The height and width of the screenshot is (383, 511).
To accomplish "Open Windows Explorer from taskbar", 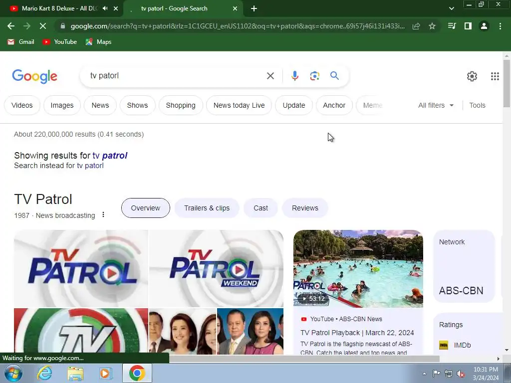I will [75, 373].
